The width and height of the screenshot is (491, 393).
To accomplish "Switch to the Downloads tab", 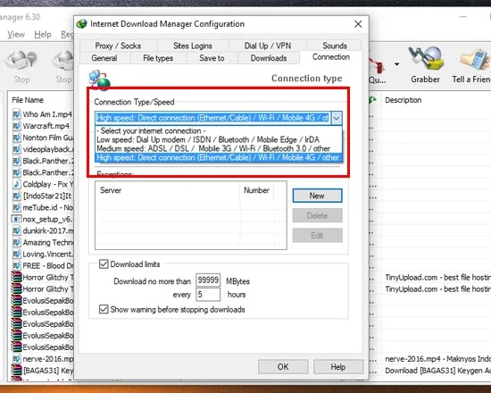I will point(269,58).
